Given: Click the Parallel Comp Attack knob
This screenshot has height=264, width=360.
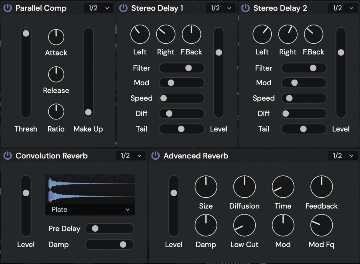Looking at the screenshot, I should tap(56, 37).
